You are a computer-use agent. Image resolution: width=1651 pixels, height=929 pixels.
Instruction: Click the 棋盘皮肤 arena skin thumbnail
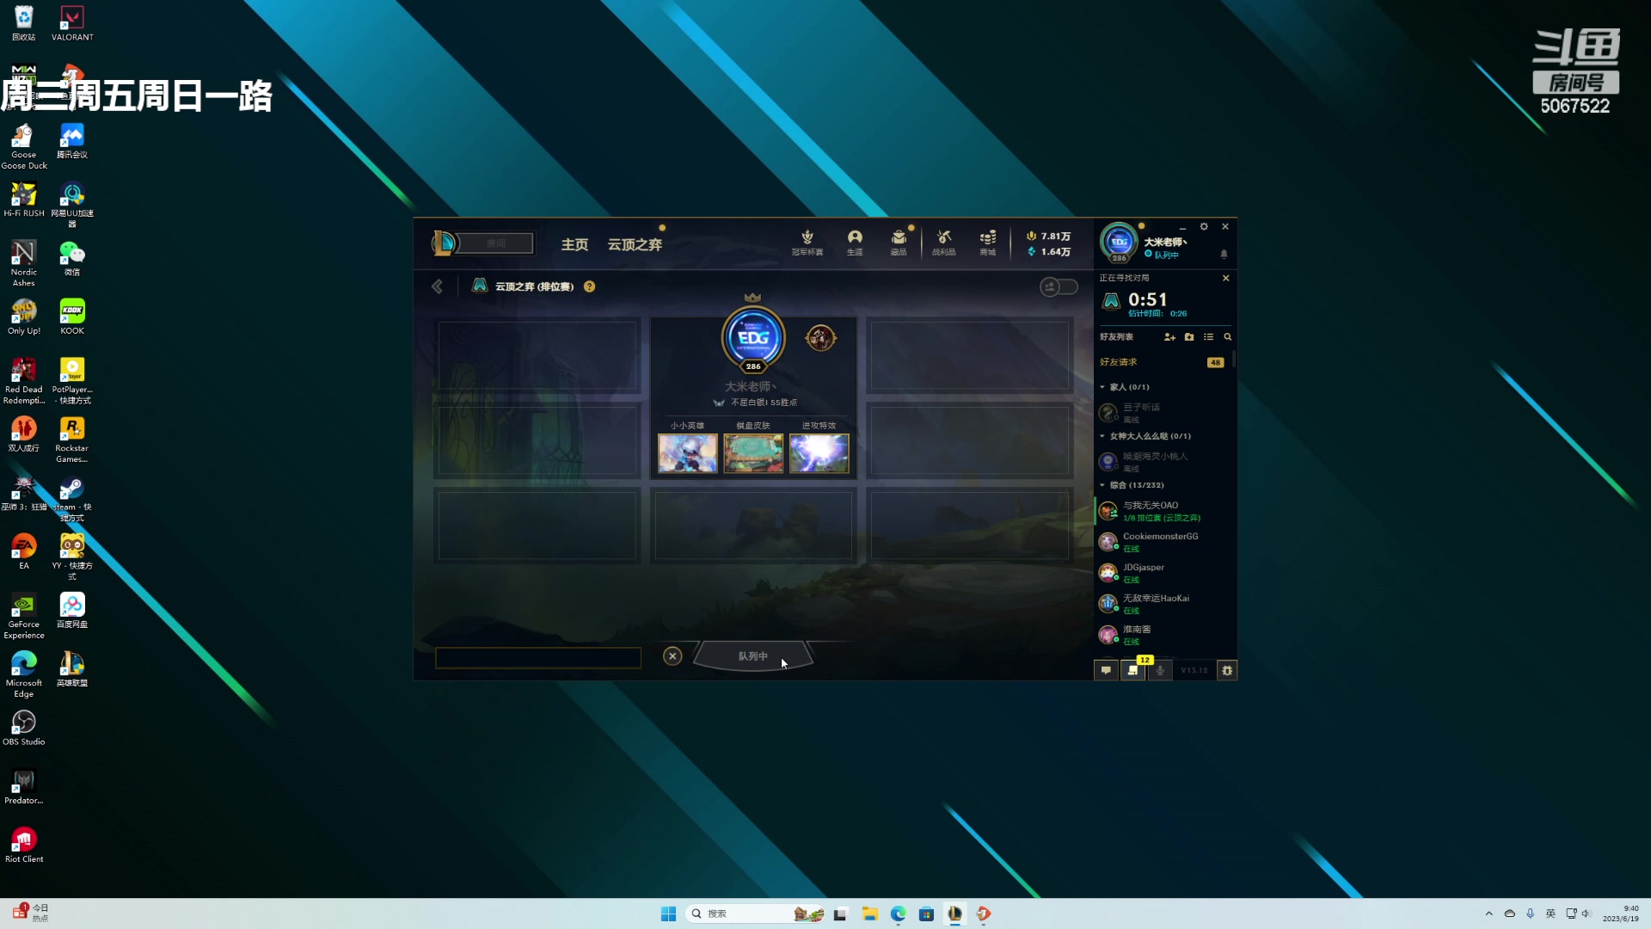point(753,453)
